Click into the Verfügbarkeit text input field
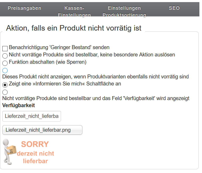The height and width of the screenshot is (173, 202). [x=32, y=116]
